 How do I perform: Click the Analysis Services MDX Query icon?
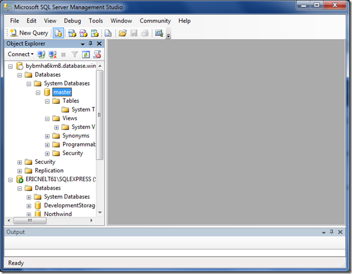(x=72, y=33)
